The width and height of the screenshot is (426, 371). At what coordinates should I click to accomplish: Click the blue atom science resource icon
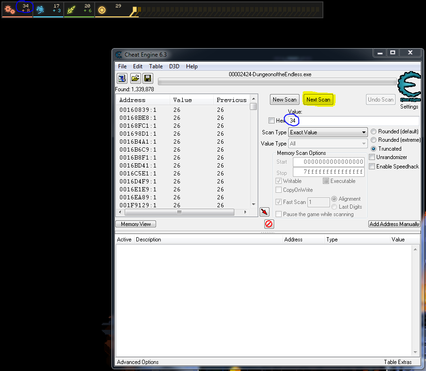click(x=40, y=10)
